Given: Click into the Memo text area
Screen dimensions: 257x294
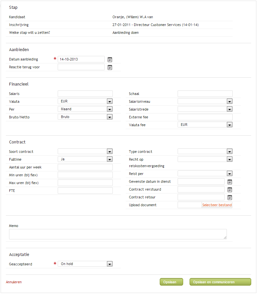Looking at the screenshot, I should click(118, 234).
